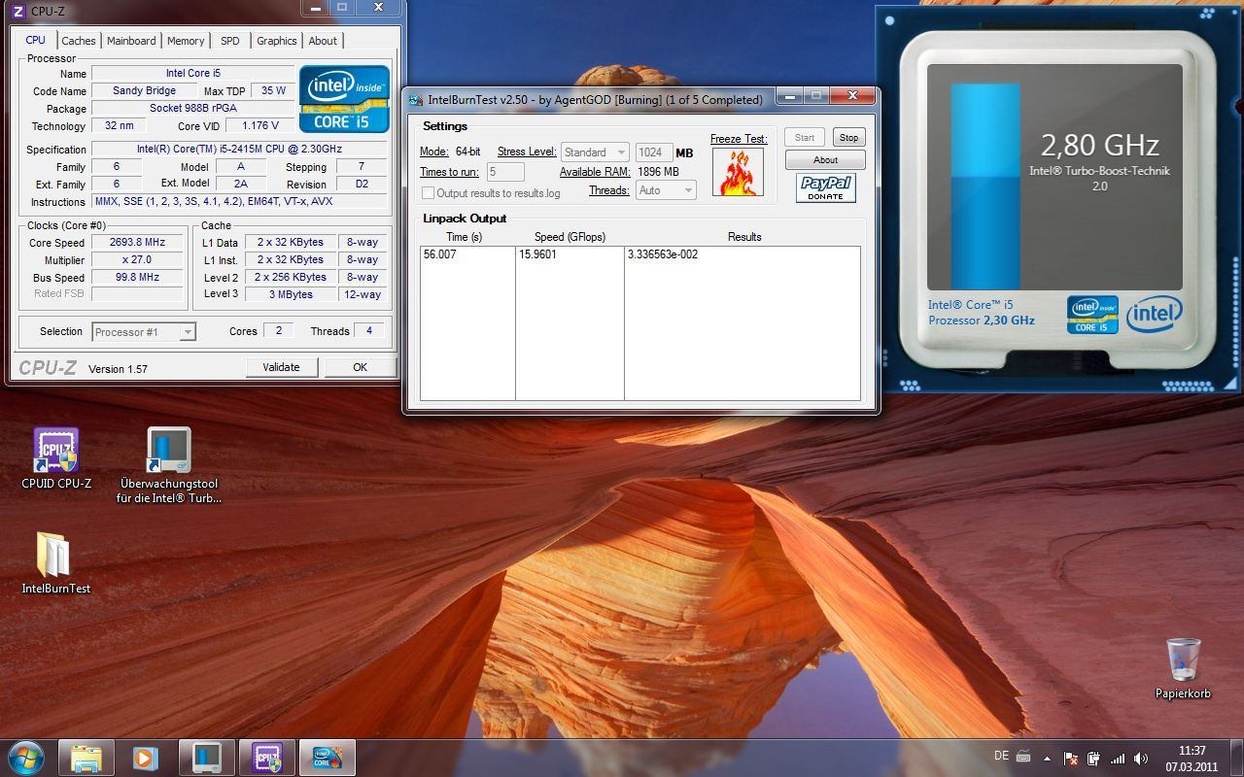Click the Core i5 badge on the gadget

(x=1092, y=315)
